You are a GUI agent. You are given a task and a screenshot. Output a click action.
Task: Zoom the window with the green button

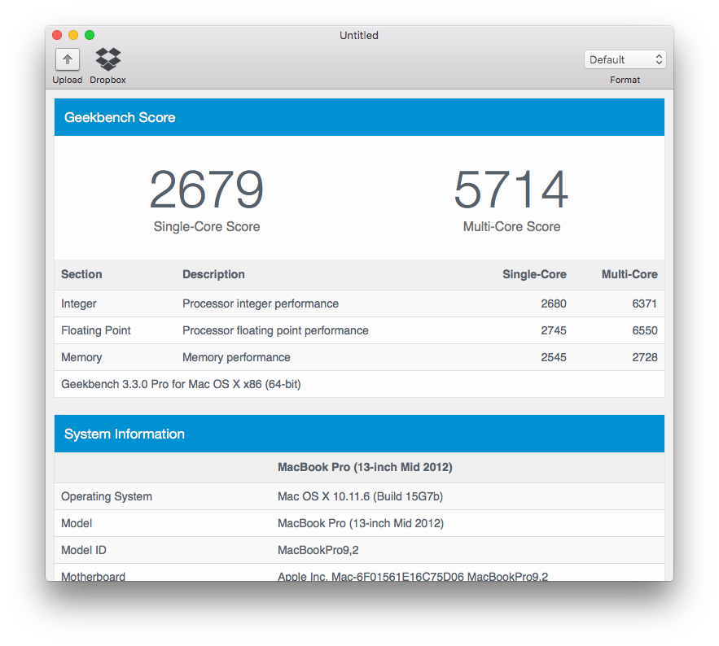click(90, 35)
